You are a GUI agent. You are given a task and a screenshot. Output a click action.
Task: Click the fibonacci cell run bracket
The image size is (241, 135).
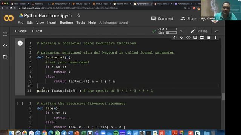pos(20,103)
